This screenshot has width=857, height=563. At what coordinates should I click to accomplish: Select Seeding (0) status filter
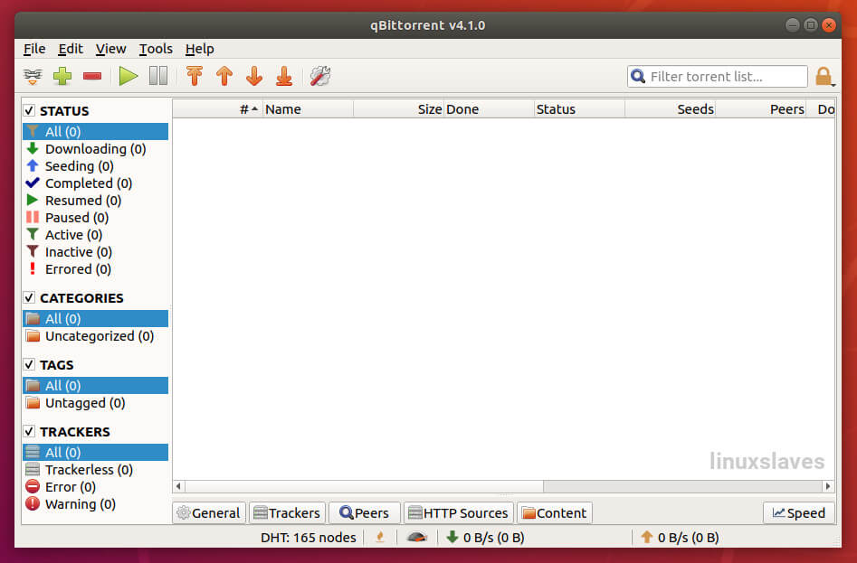[96, 166]
